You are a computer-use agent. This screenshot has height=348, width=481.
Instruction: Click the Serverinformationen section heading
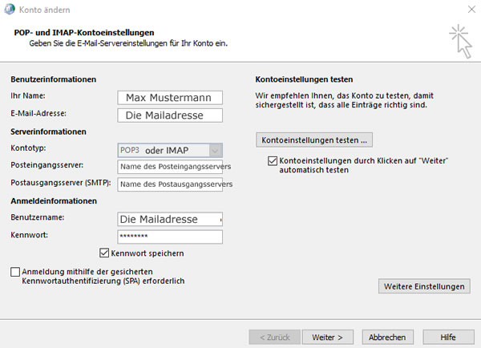pyautogui.click(x=48, y=132)
